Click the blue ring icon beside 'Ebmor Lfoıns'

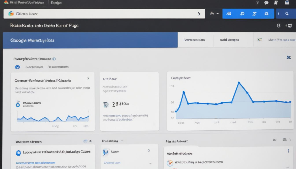pos(18,104)
